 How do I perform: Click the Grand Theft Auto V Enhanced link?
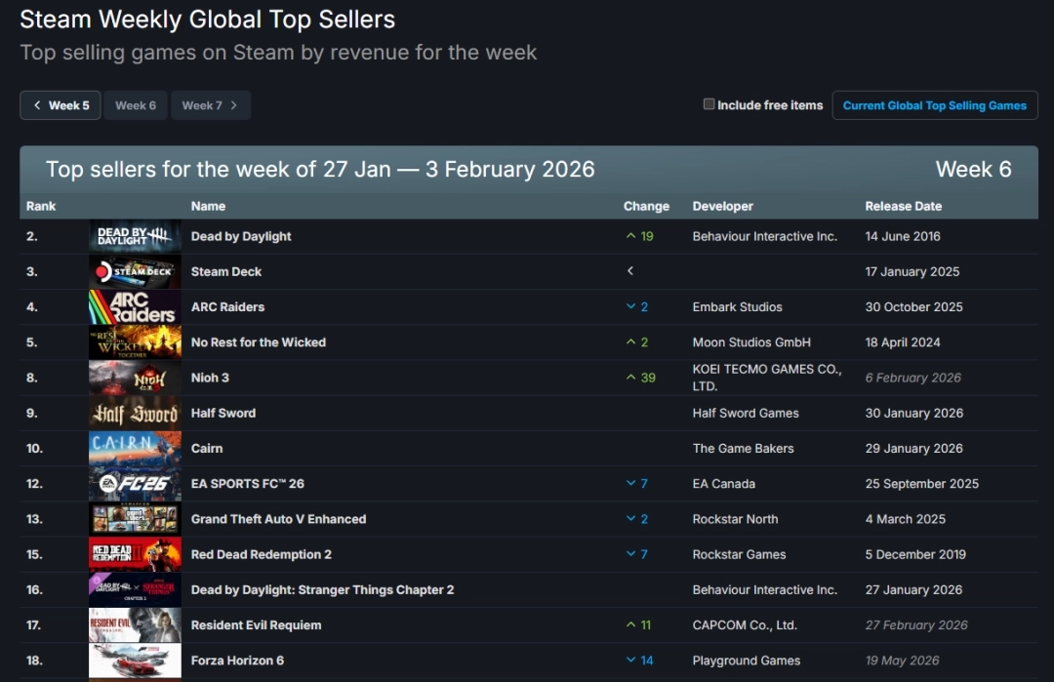coord(278,519)
